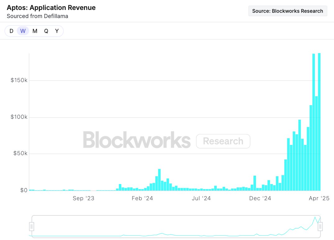Screen dimensions: 334x240
Task: Click the chart title Aptos: Application Revenue
Action: coord(51,8)
